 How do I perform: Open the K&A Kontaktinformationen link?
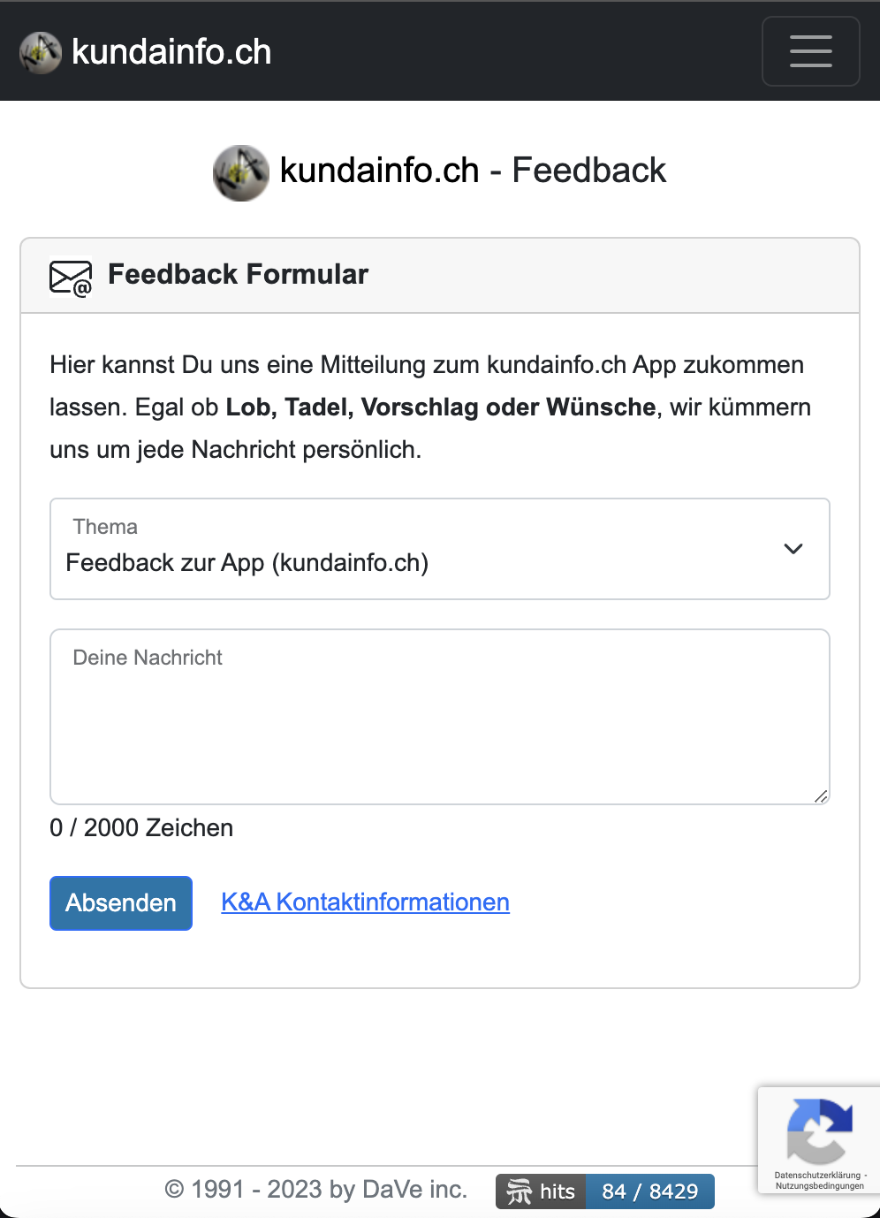click(365, 902)
